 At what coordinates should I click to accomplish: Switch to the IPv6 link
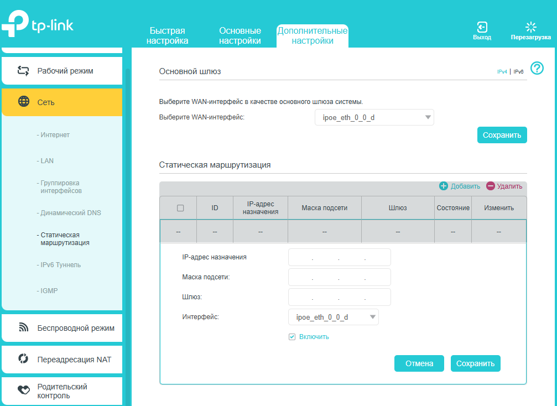[x=518, y=72]
